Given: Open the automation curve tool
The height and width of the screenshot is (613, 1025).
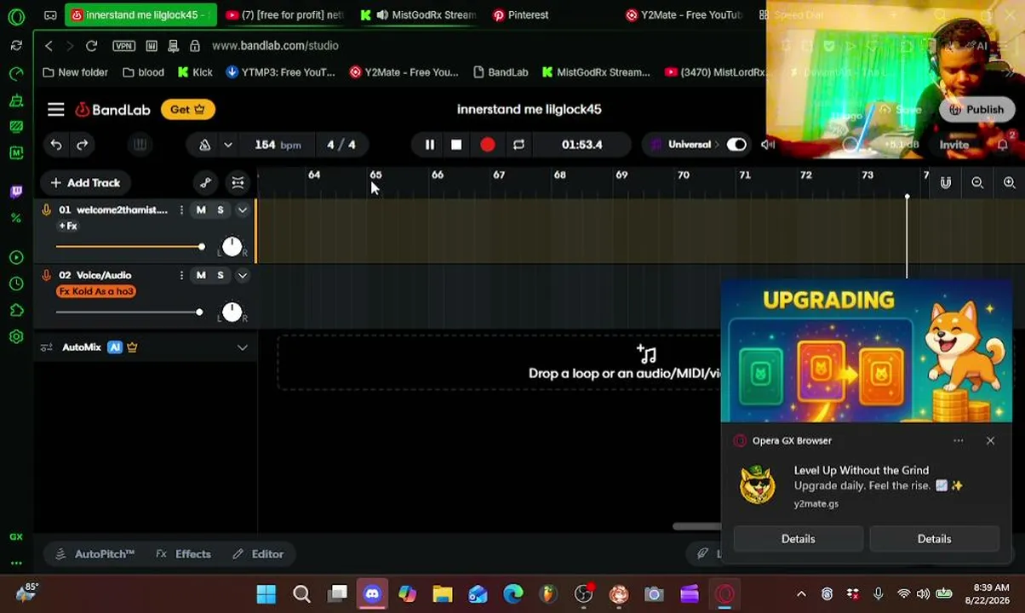Looking at the screenshot, I should [205, 183].
